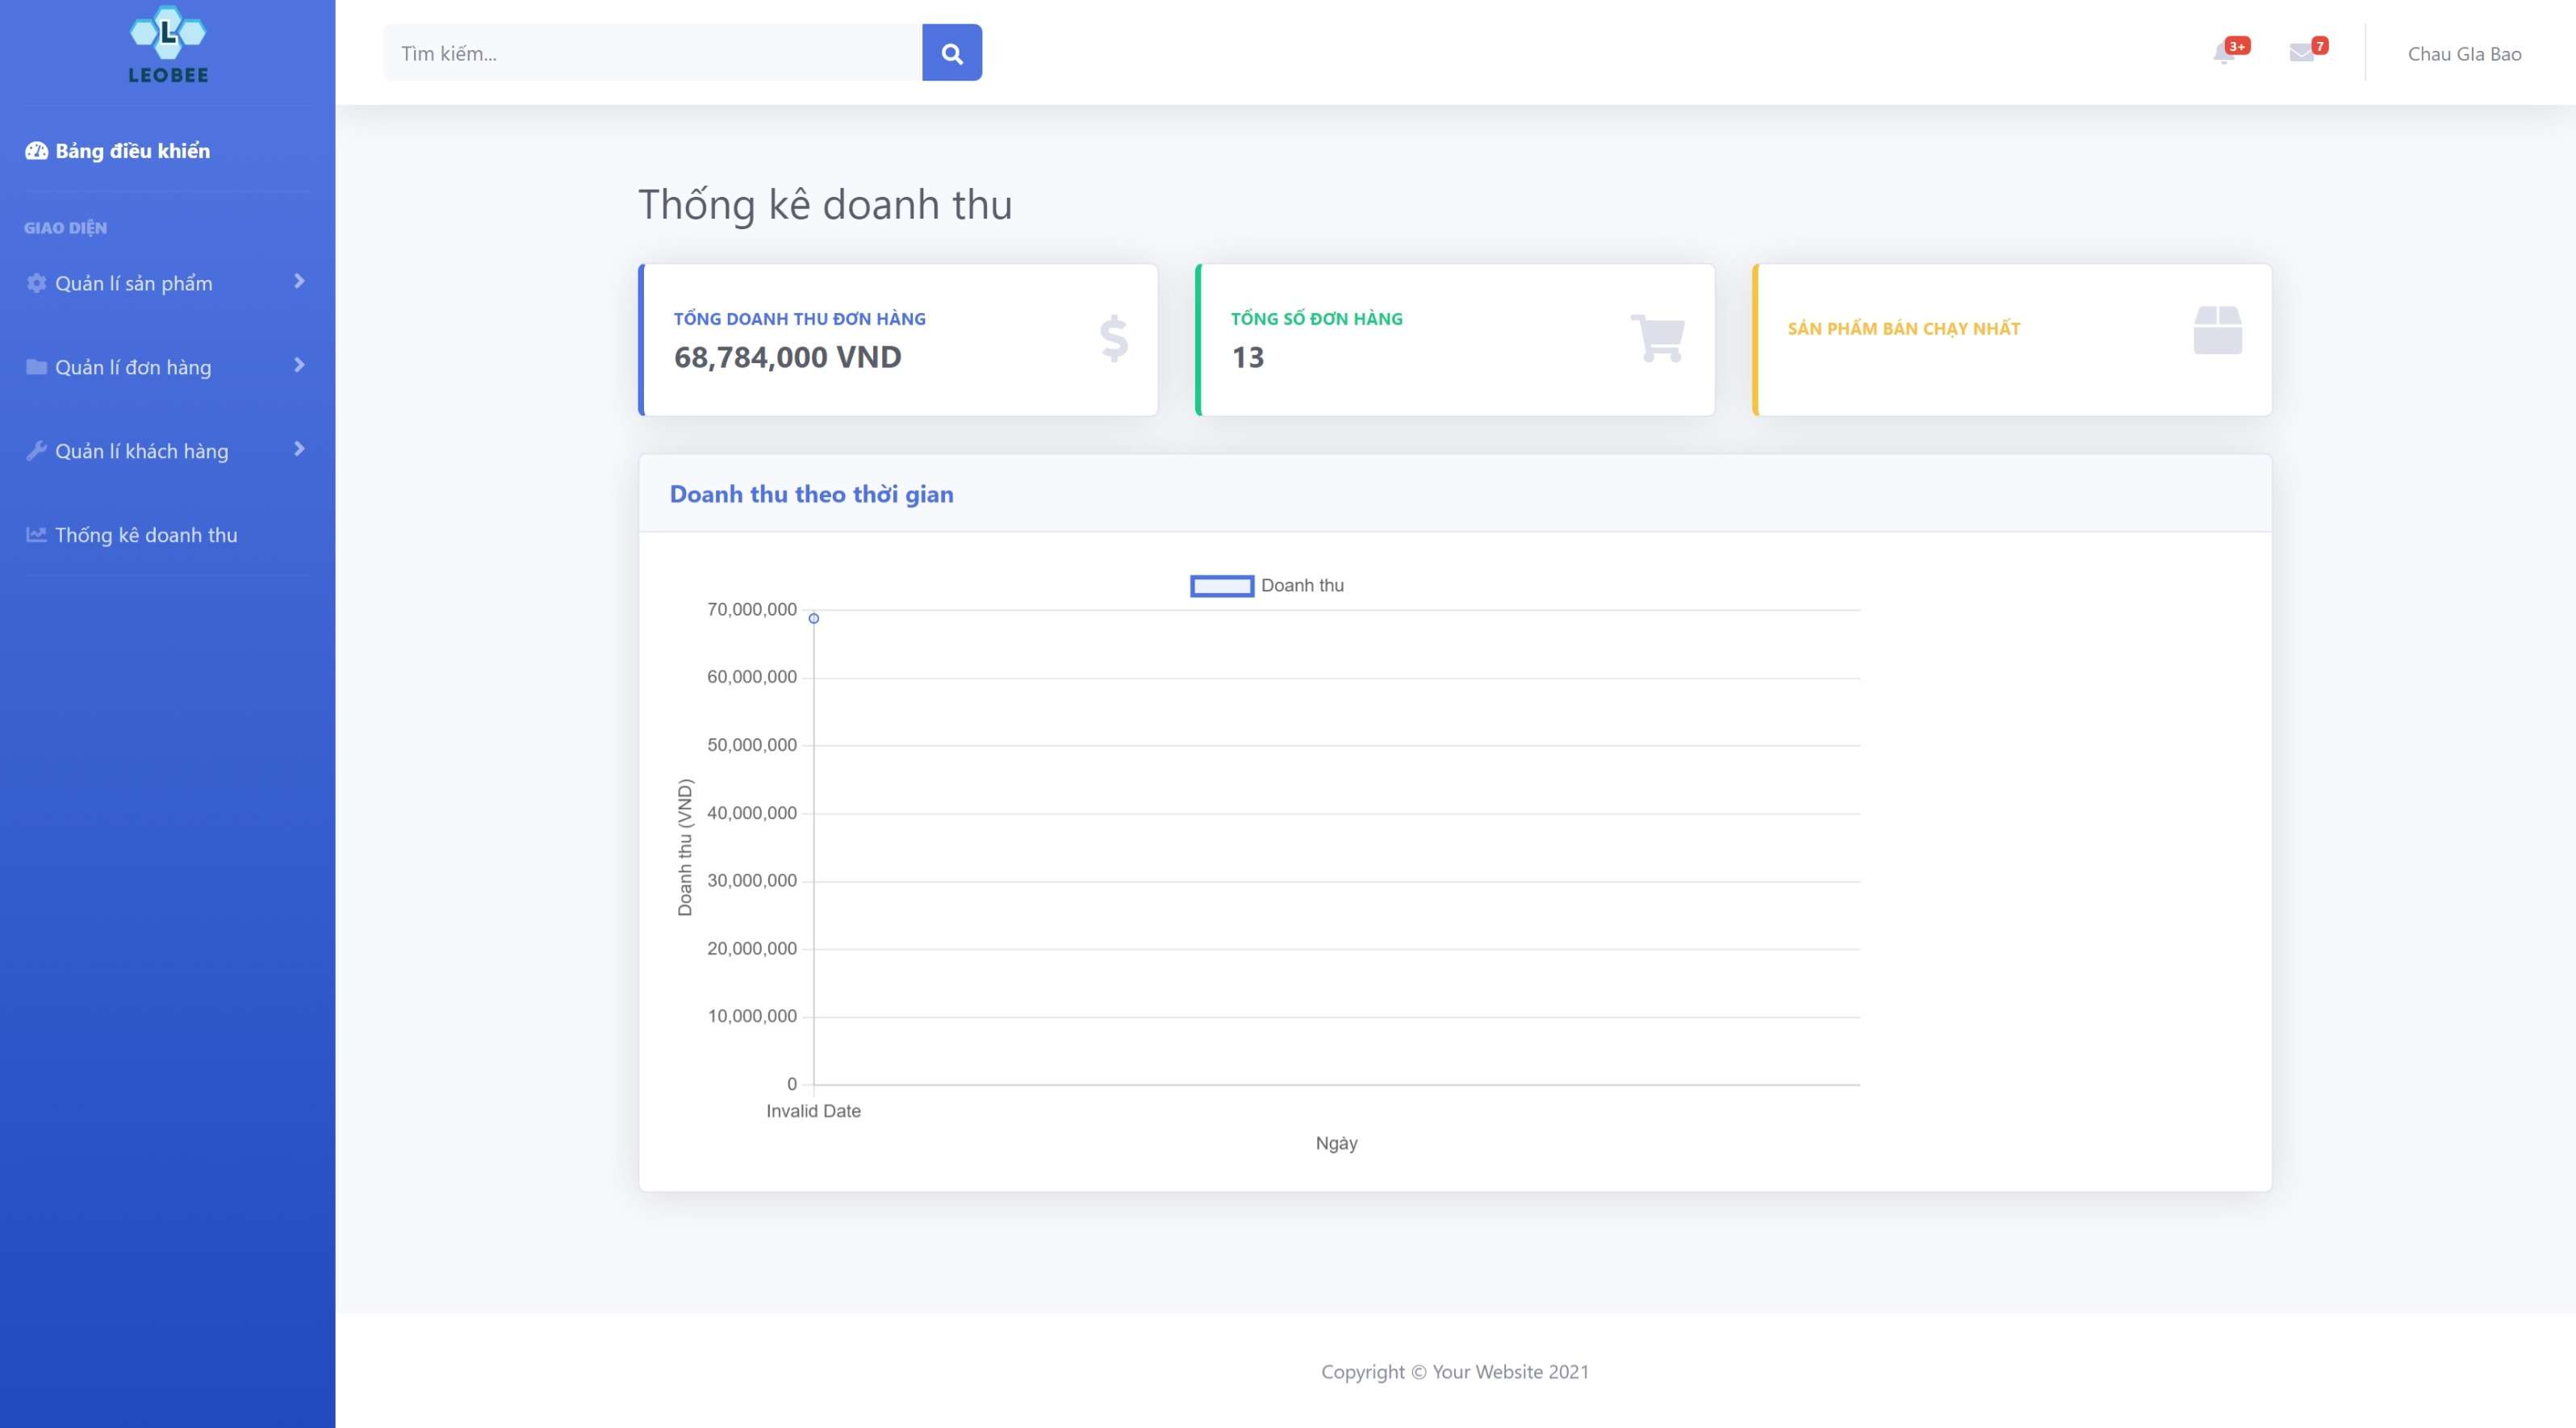Click the magnifier search button
This screenshot has height=1428, width=2576.
(952, 53)
